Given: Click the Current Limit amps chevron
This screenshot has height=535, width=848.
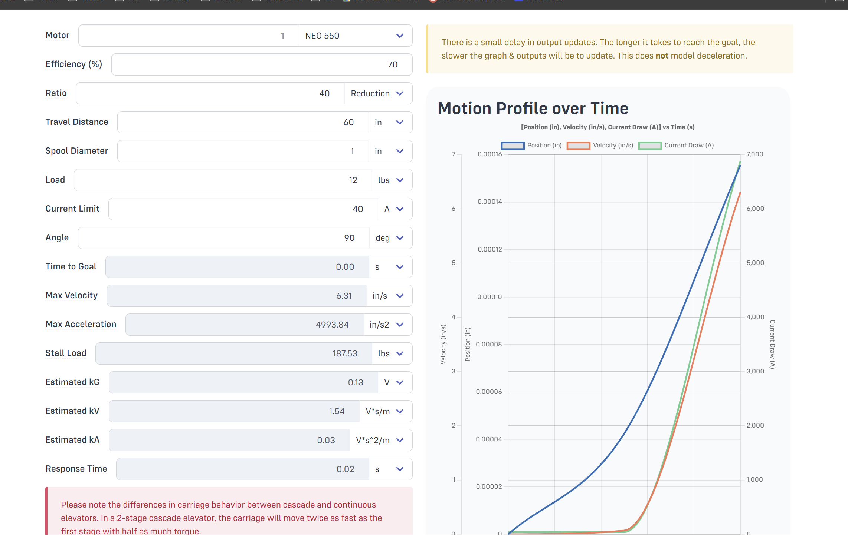Looking at the screenshot, I should pyautogui.click(x=399, y=209).
